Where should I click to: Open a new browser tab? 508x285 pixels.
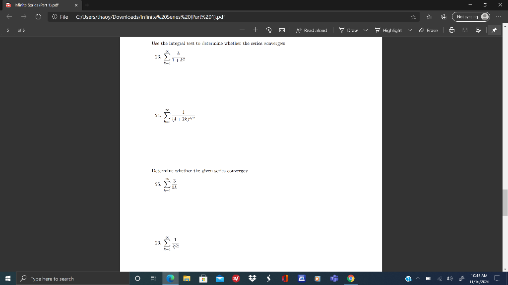86,5
